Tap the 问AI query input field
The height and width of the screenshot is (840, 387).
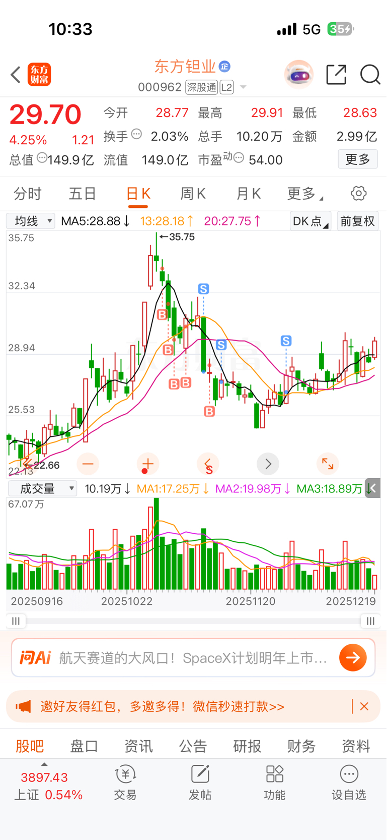tap(193, 657)
